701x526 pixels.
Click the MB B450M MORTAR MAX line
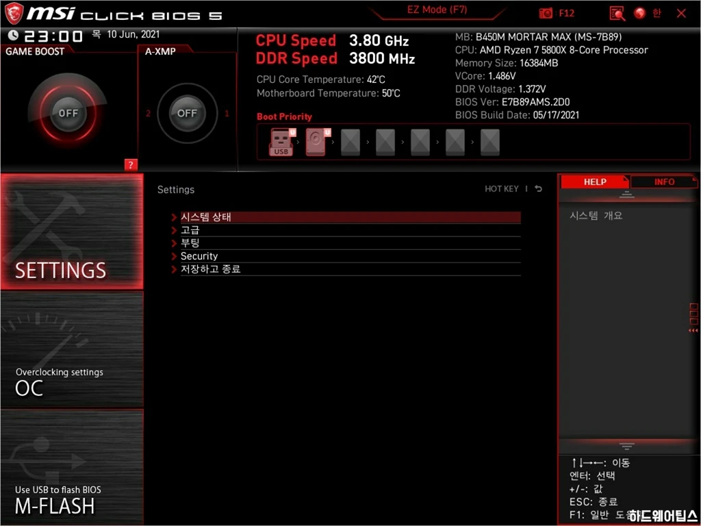pos(538,37)
